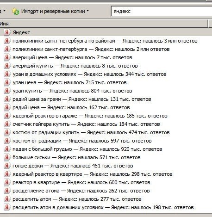Viewport: 212px width, 217px height.
Task: Click the icon of the 600 тыс. ответов row
Action: (7, 182)
